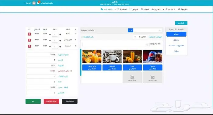Click the left no-image placeholder product
Screen dimensions: 213x115
tap(132, 77)
